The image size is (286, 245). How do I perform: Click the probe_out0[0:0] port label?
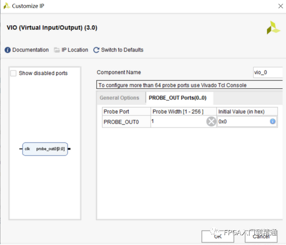[x=50, y=149]
